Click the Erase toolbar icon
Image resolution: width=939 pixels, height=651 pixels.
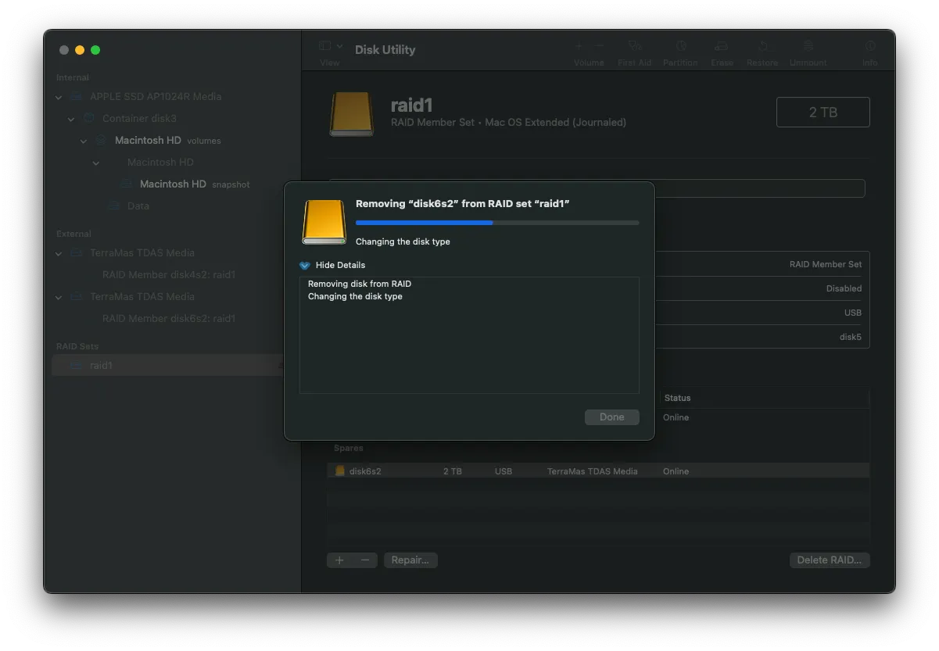point(722,47)
